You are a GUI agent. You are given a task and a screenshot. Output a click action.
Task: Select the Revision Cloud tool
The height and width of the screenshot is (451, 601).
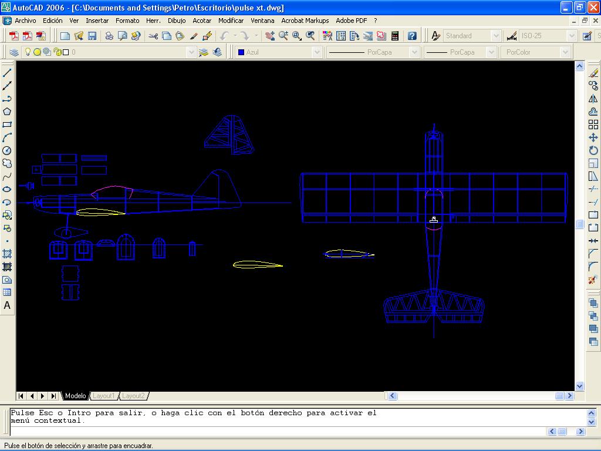coord(7,163)
